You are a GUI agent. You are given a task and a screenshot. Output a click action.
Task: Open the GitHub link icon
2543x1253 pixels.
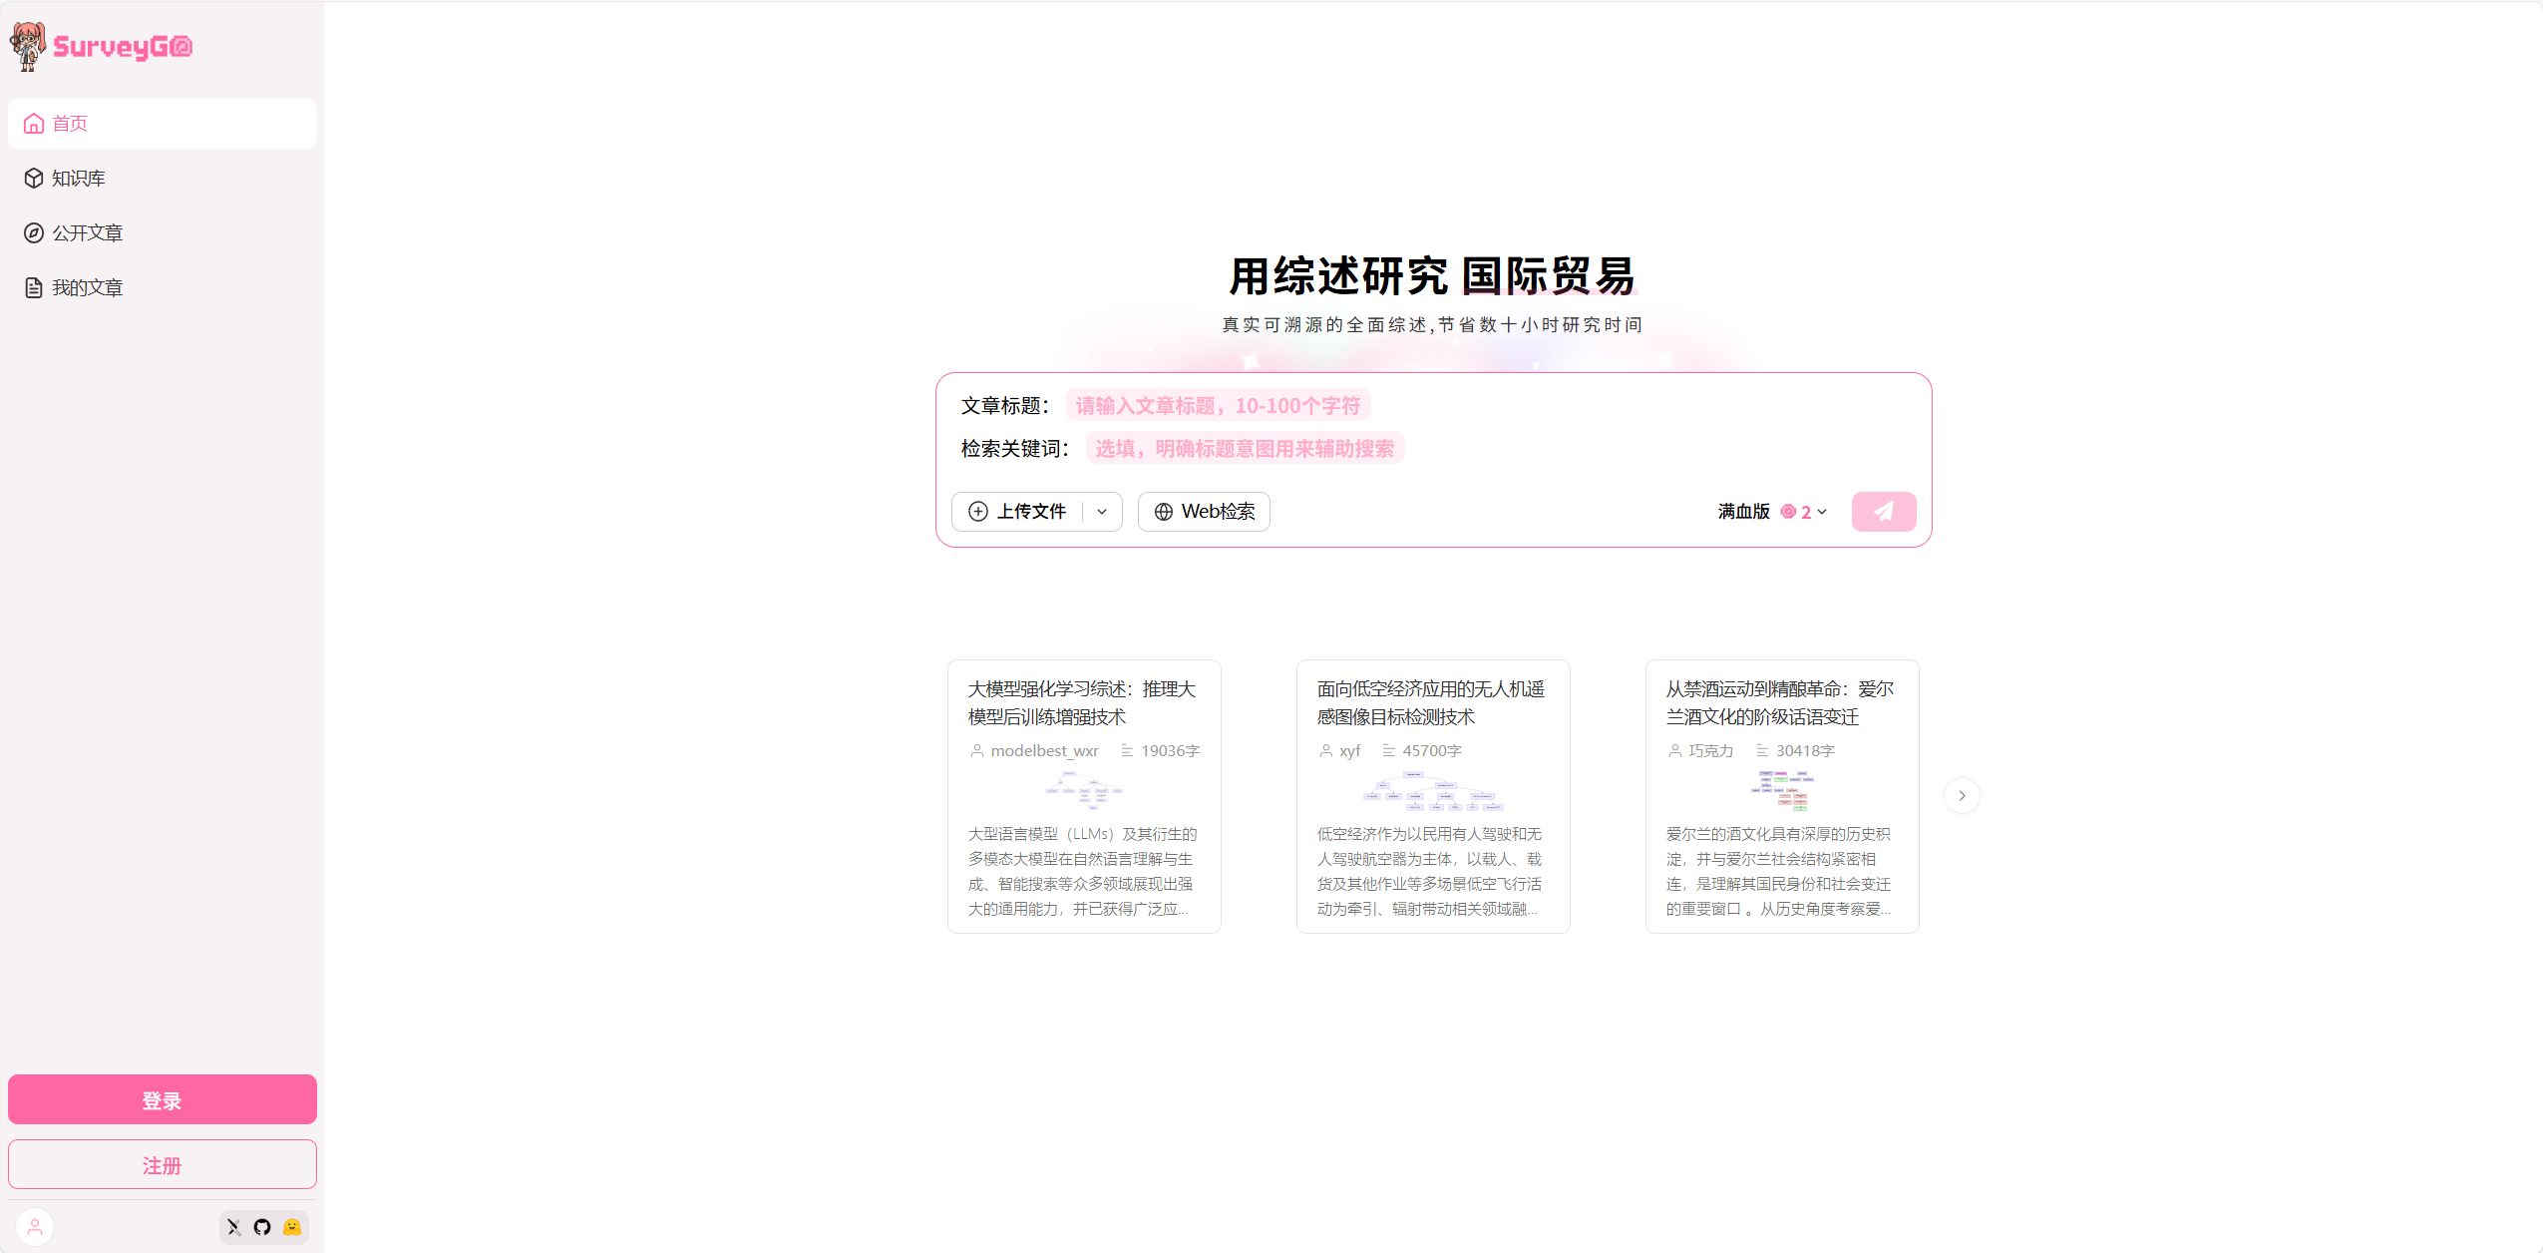[x=262, y=1227]
